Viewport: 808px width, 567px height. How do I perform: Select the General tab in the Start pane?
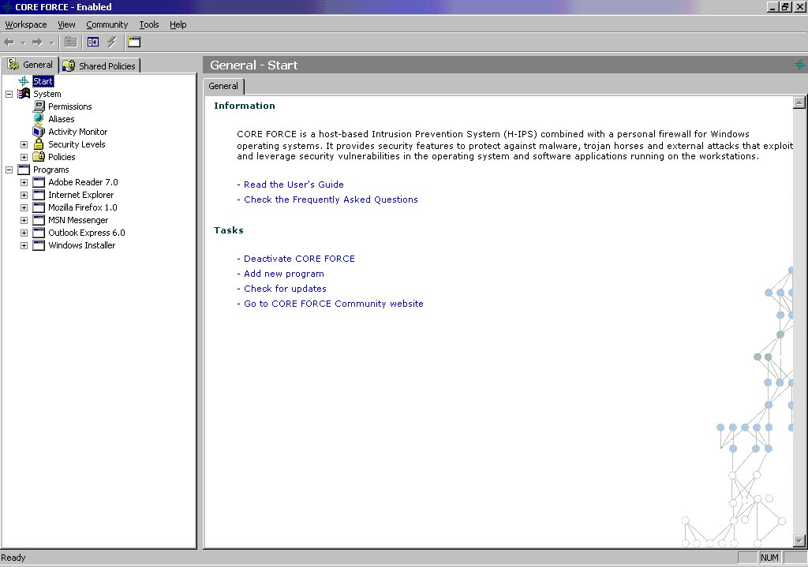223,86
